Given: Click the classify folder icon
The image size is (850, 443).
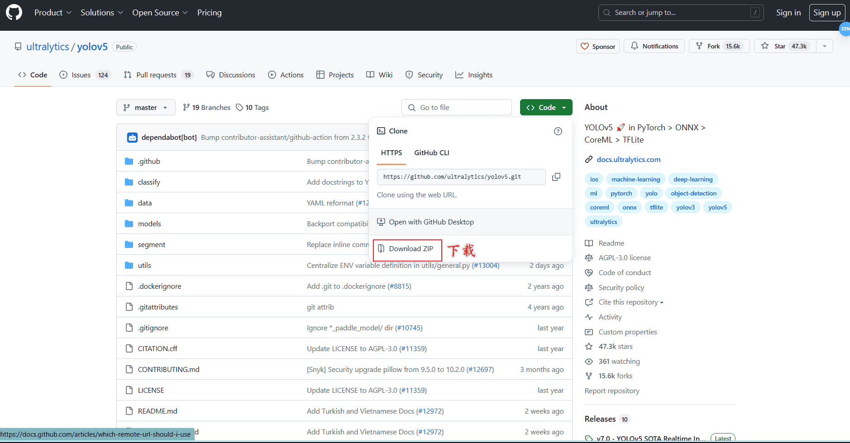Looking at the screenshot, I should [x=129, y=182].
